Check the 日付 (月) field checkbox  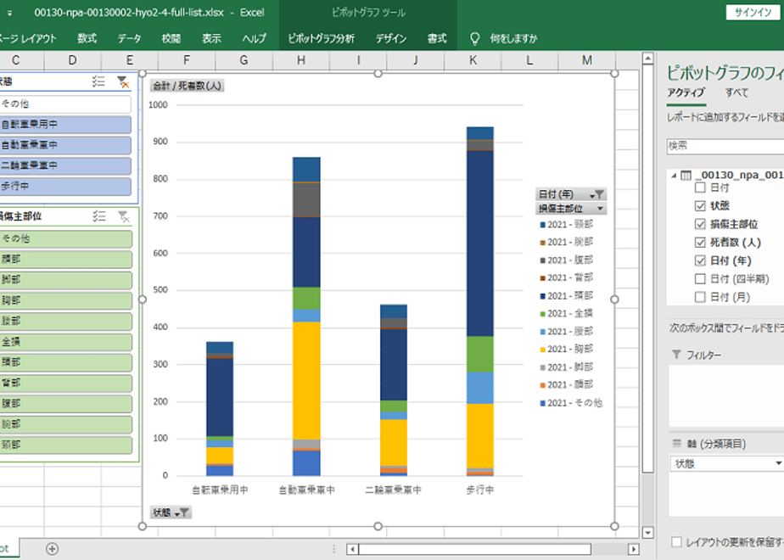(x=700, y=297)
